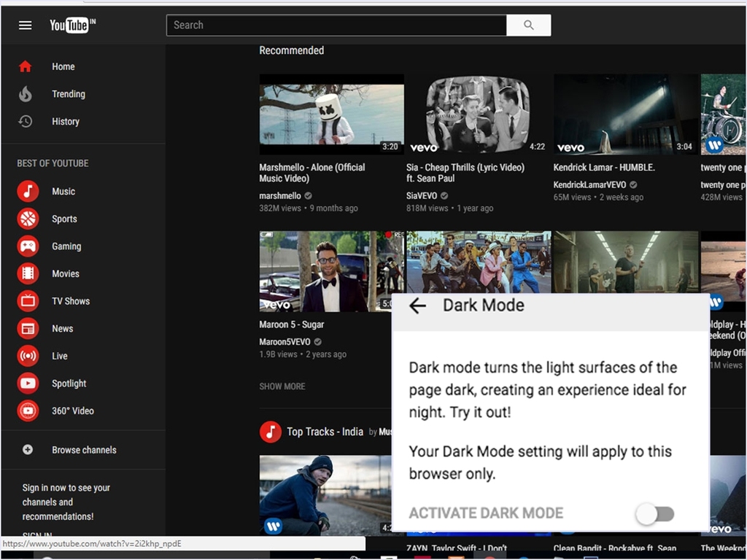This screenshot has height=560, width=747.
Task: Click the 'Recommended' section heading
Action: tap(292, 50)
